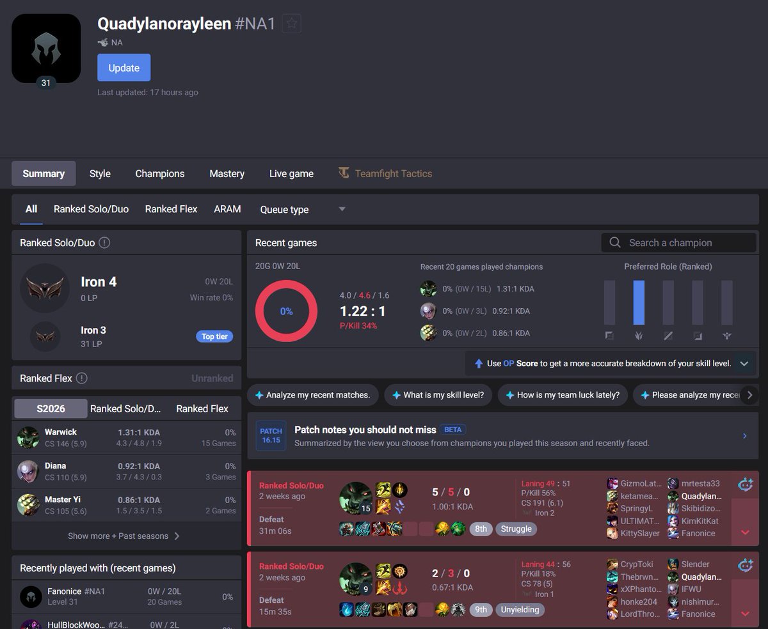Expand Show more + Past seasons
Viewport: 768px width, 629px height.
(x=124, y=536)
